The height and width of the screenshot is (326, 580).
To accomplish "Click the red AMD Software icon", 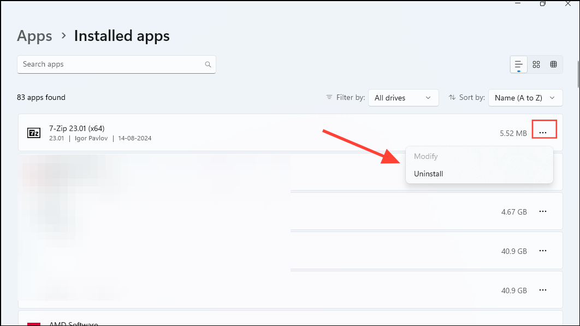I will [34, 324].
